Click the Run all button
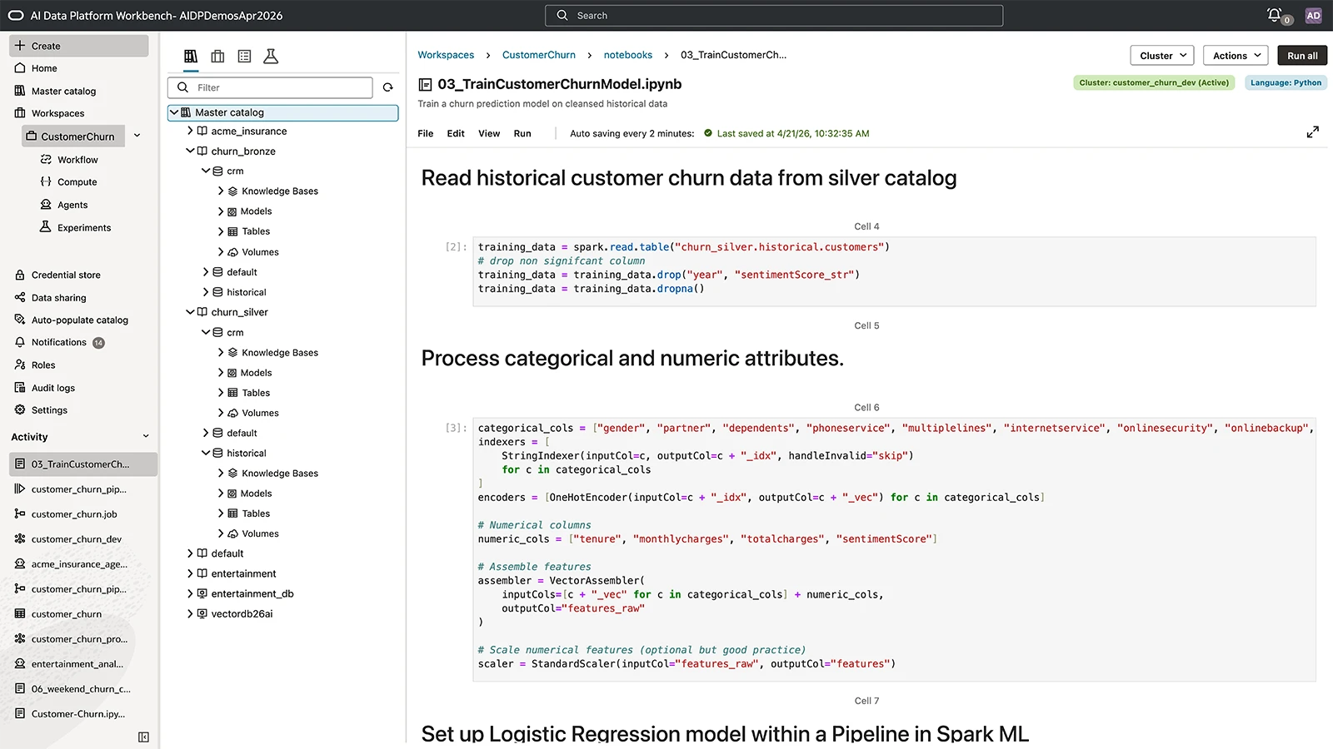Viewport: 1333px width, 749px height. point(1302,56)
